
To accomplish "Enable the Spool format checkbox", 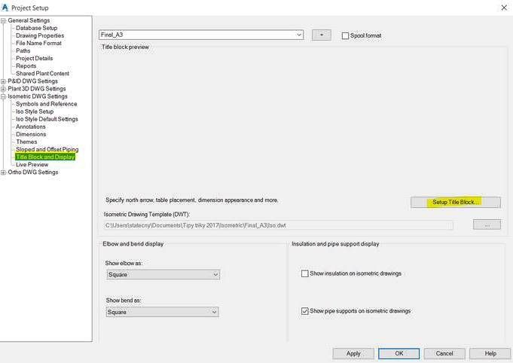I will [346, 35].
